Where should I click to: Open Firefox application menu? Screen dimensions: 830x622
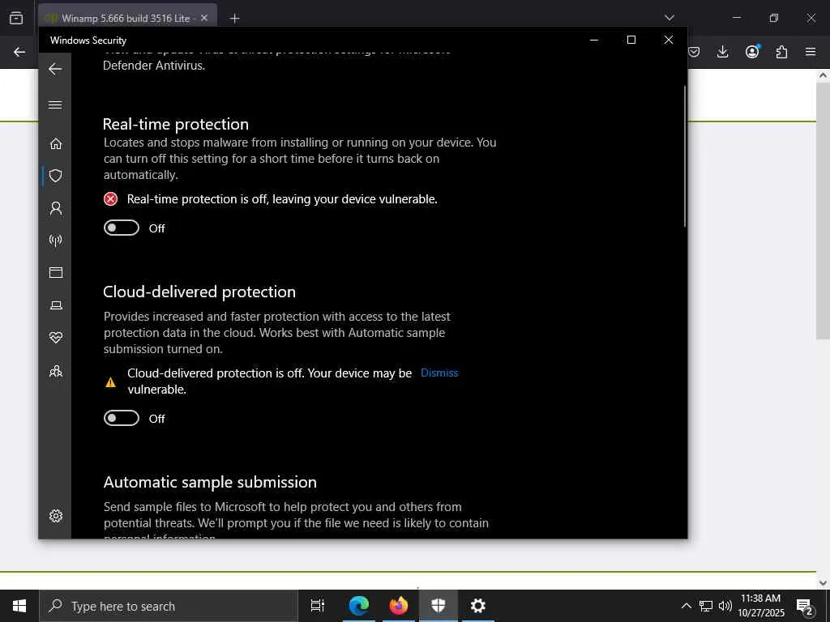coord(811,52)
